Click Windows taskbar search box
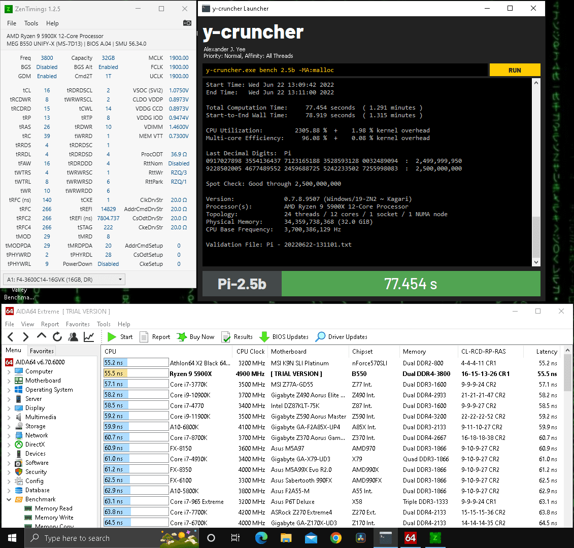 coord(112,538)
